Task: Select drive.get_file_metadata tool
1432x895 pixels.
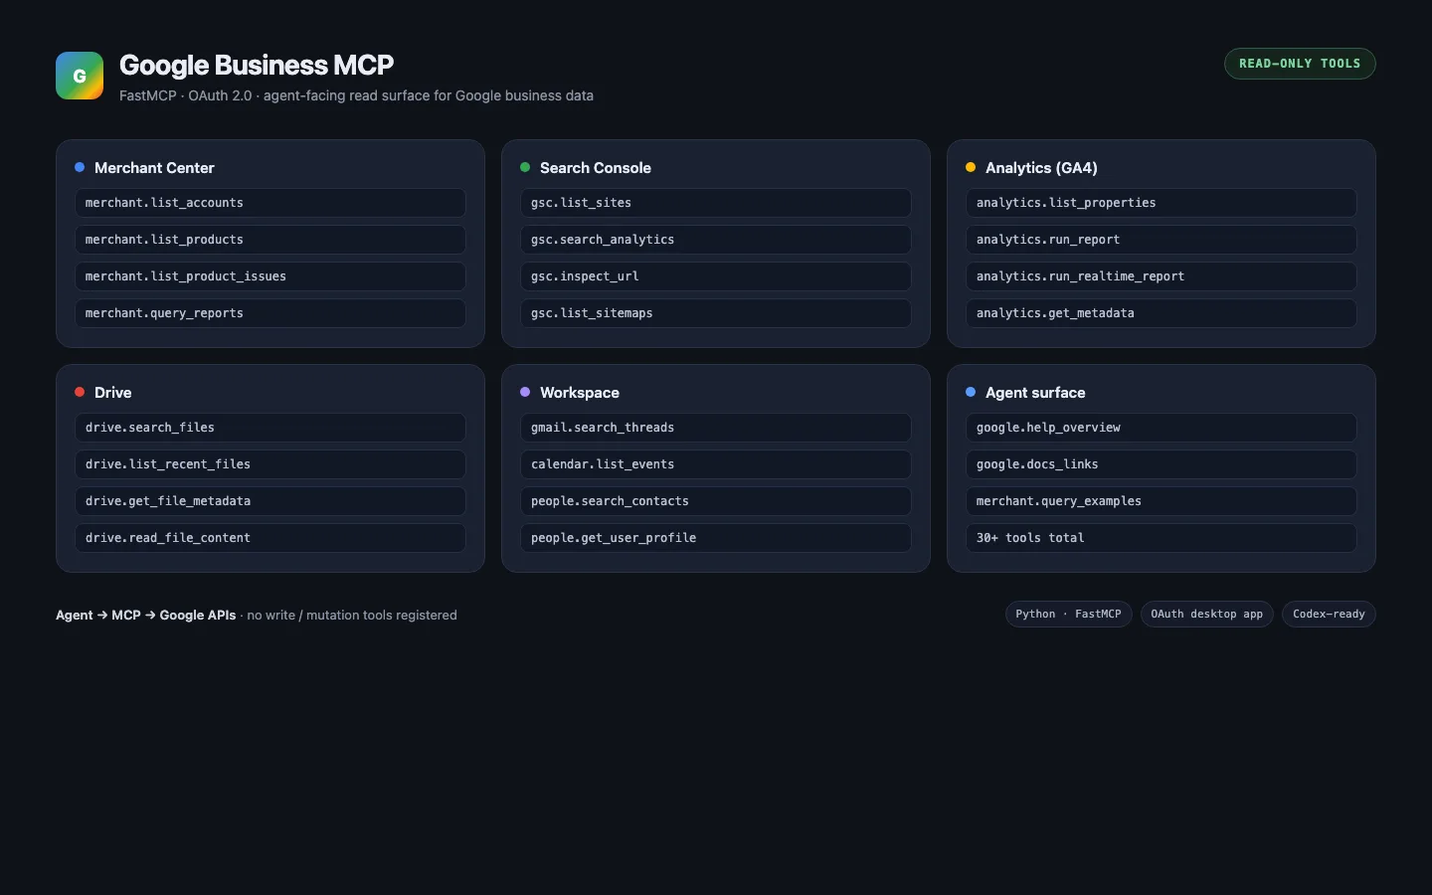Action: coord(270,501)
